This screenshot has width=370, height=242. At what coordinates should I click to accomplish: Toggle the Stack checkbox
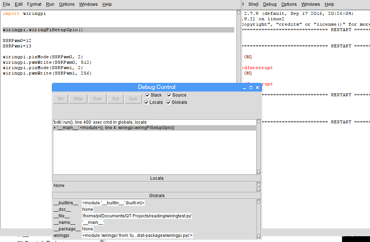tap(147, 95)
